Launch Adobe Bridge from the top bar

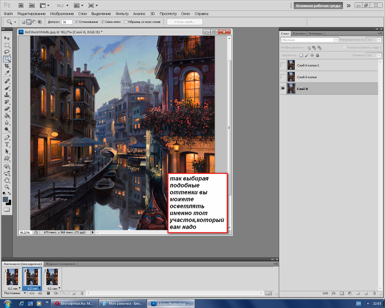tap(21, 5)
